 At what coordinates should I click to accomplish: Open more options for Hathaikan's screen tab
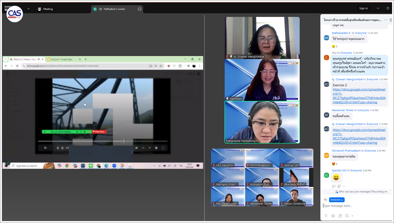[x=140, y=9]
